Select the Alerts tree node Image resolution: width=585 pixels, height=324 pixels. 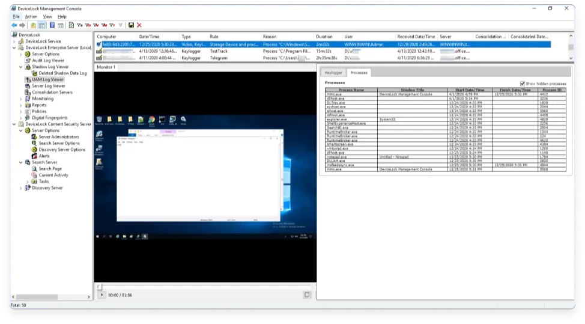pos(44,156)
